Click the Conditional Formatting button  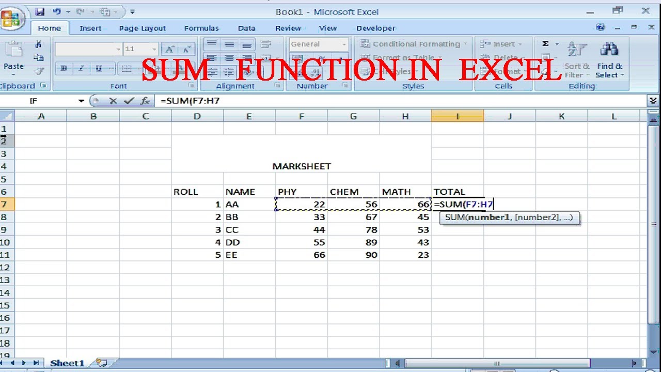coord(414,44)
